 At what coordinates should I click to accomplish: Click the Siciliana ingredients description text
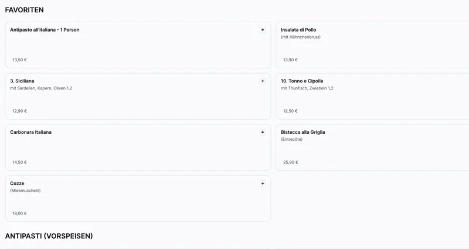pos(41,88)
